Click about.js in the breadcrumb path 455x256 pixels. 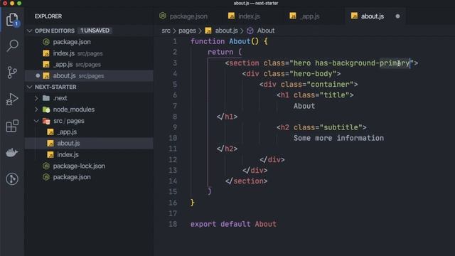[x=226, y=31]
